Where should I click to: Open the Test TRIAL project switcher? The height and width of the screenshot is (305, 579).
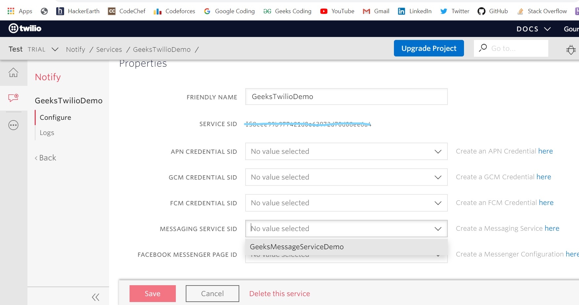(x=34, y=49)
